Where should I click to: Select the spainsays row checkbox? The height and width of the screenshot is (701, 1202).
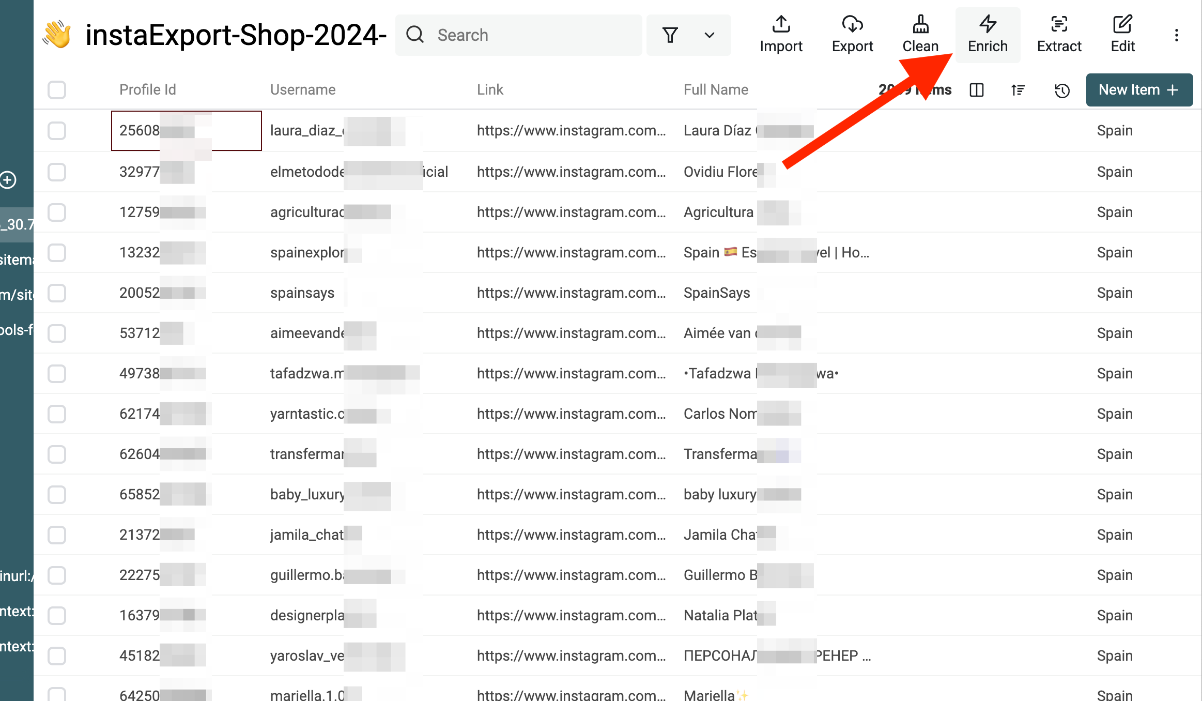pos(57,293)
